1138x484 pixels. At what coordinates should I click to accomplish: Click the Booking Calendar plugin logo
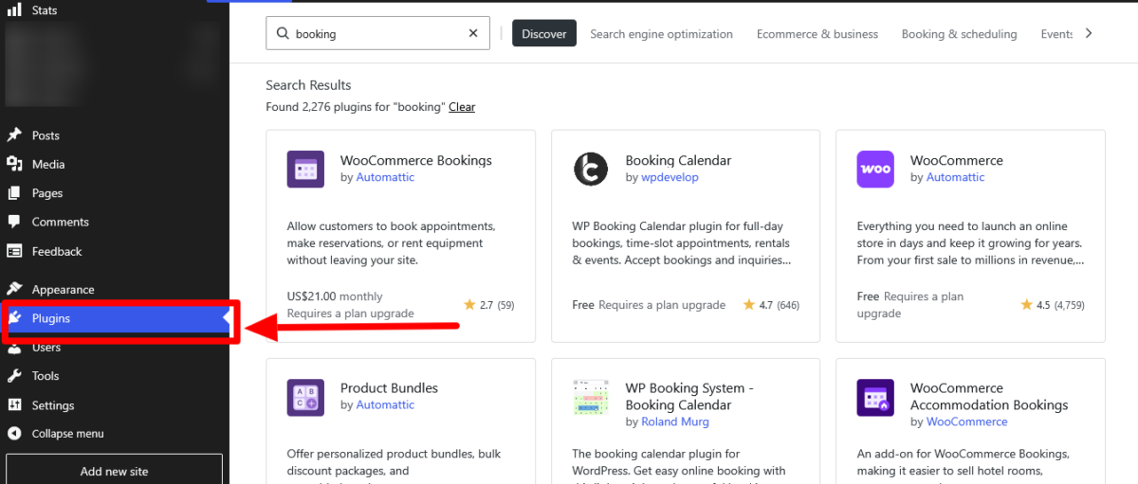[591, 170]
